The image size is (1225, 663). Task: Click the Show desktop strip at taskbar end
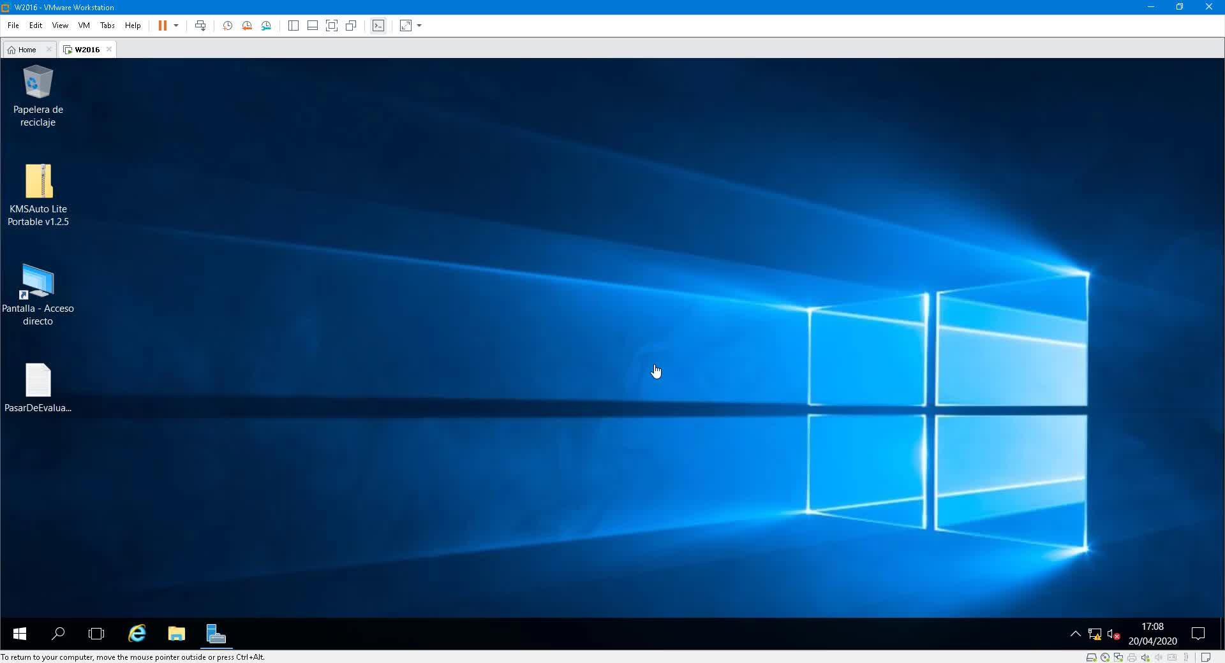[1222, 634]
